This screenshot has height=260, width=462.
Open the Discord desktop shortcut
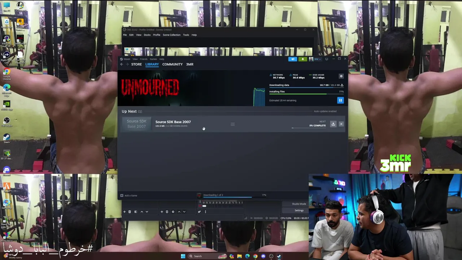[6, 170]
